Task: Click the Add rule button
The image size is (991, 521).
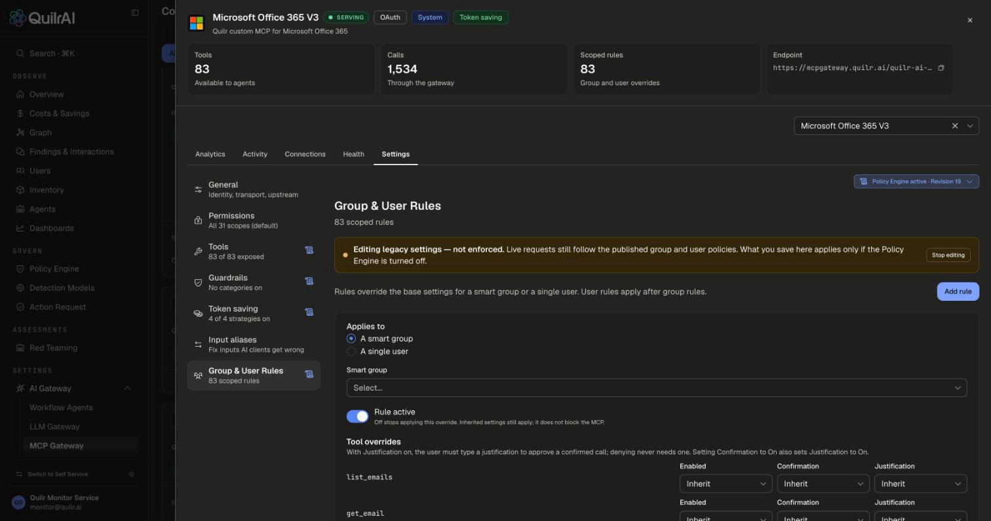Action: (x=958, y=292)
